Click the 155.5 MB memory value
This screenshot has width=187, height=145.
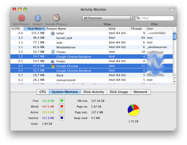38,33
